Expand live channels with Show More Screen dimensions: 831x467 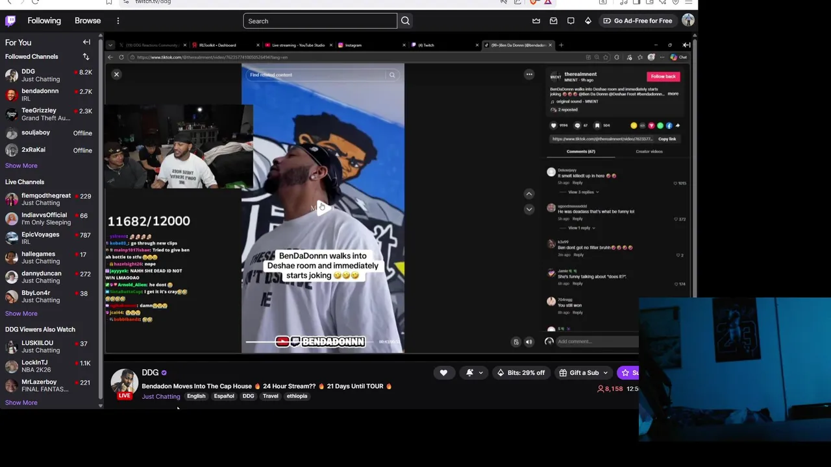click(x=21, y=313)
